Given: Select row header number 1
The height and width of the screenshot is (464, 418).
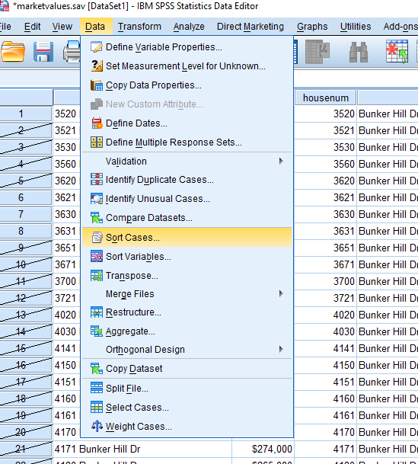Looking at the screenshot, I should click(26, 114).
